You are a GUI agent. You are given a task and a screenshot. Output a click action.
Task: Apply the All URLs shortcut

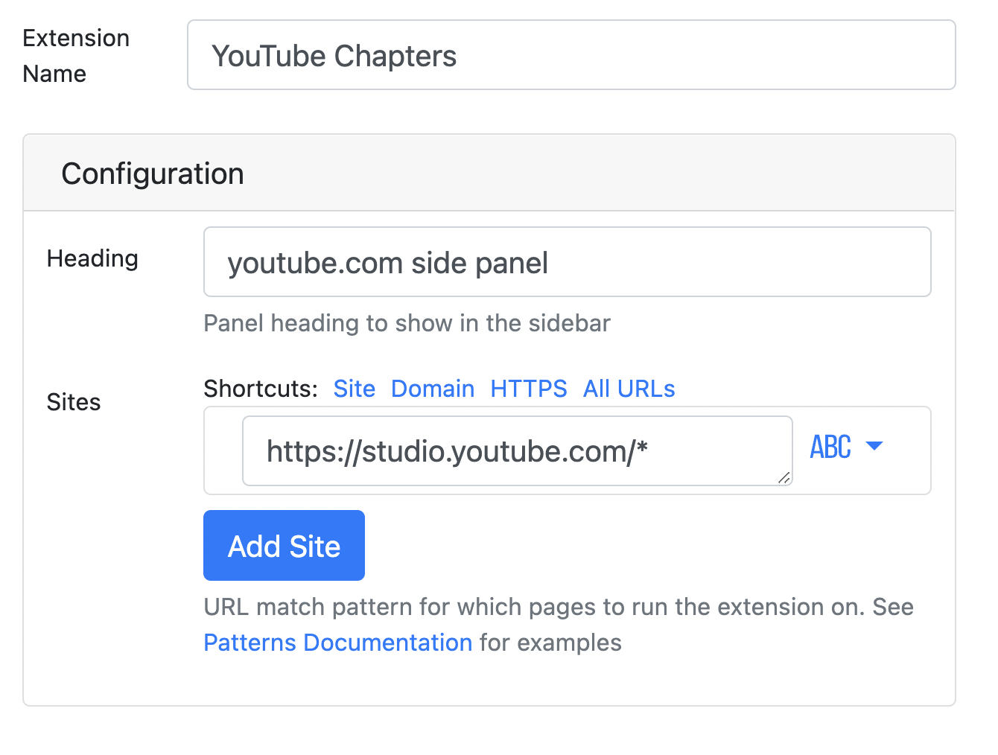click(x=629, y=389)
